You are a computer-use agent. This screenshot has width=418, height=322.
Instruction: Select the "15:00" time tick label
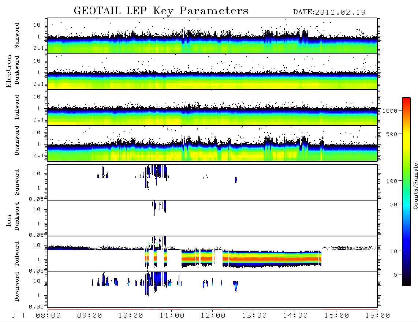pos(337,316)
